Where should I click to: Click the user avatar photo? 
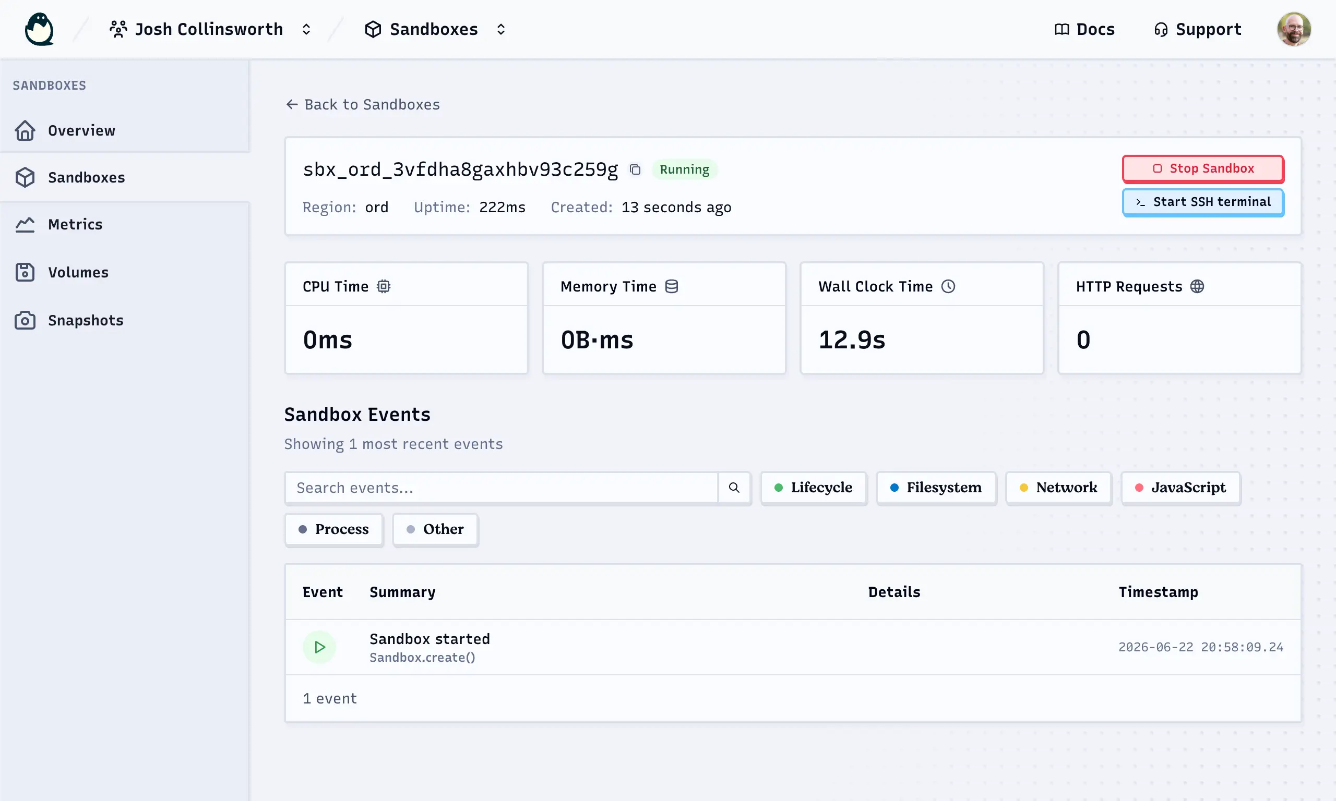tap(1294, 29)
